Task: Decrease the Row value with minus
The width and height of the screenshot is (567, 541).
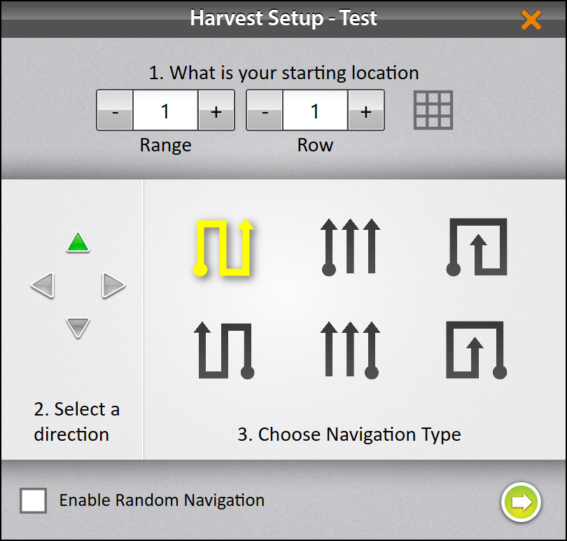Action: (x=265, y=111)
